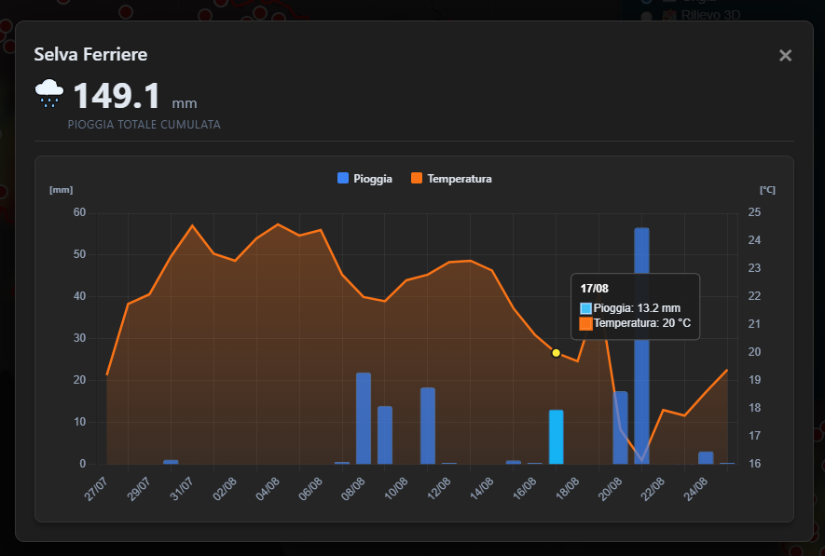
Task: Click the "23" temperature axis value
Action: 754,268
